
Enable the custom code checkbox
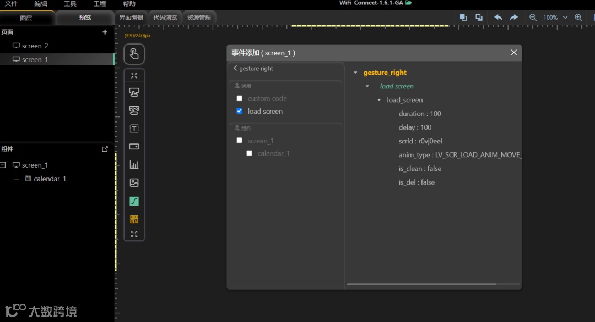pyautogui.click(x=240, y=98)
